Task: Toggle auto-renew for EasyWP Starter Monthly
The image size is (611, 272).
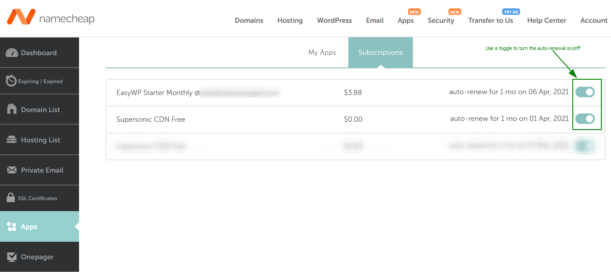Action: click(585, 92)
